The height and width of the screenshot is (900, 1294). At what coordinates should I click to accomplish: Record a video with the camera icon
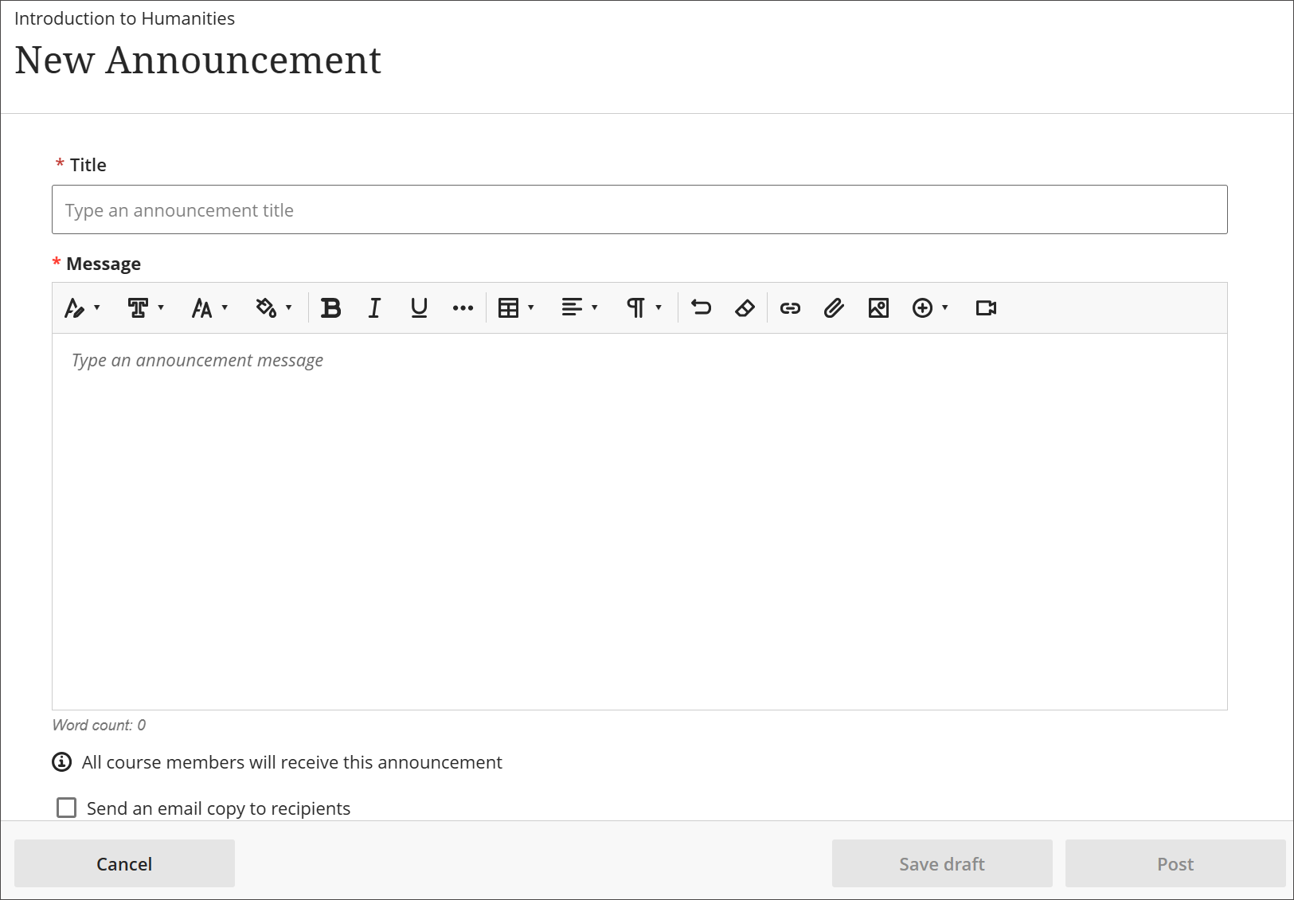985,308
